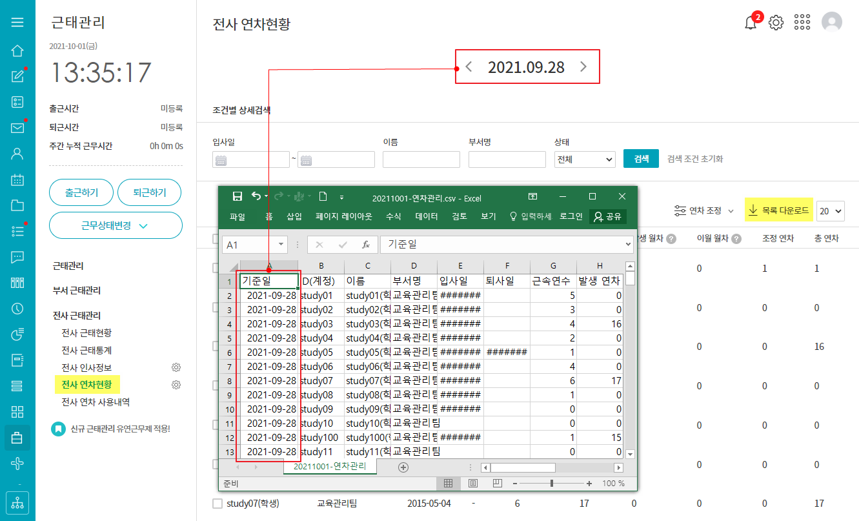Screen dimensions: 859x521
Task: Click the Excel save icon
Action: (237, 197)
